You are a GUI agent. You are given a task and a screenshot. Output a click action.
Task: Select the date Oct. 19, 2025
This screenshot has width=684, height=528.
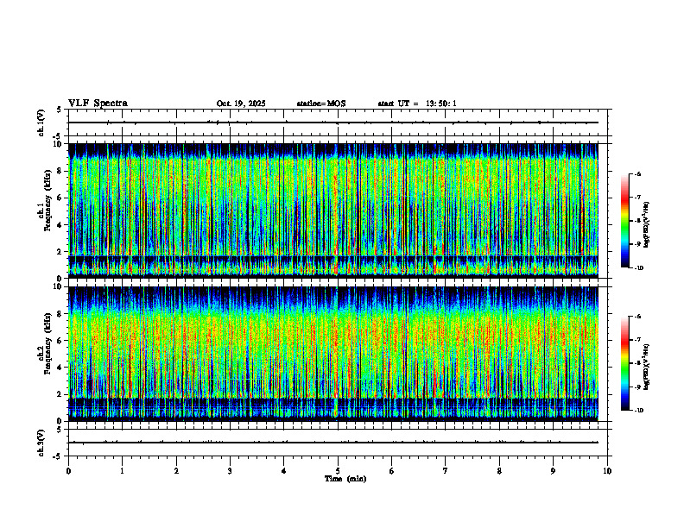click(241, 104)
